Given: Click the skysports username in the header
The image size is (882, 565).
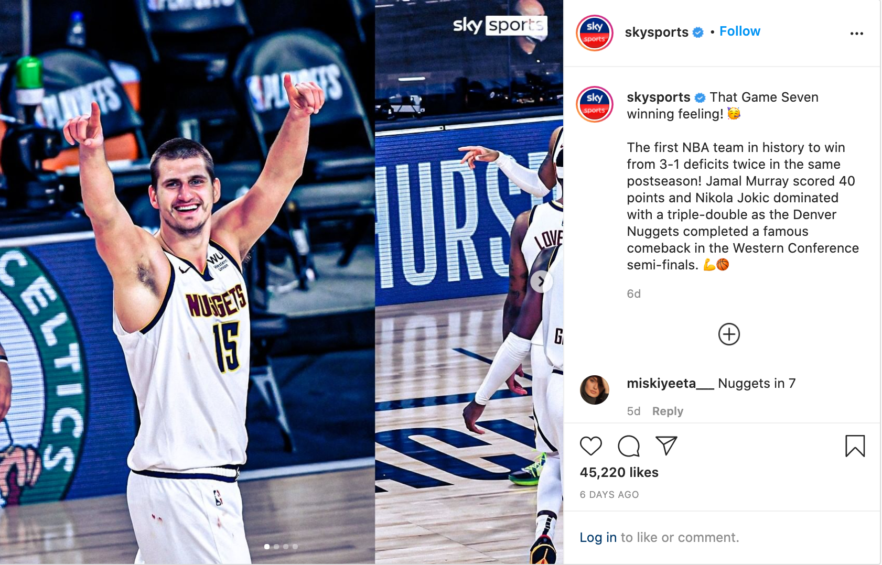Looking at the screenshot, I should pyautogui.click(x=657, y=32).
